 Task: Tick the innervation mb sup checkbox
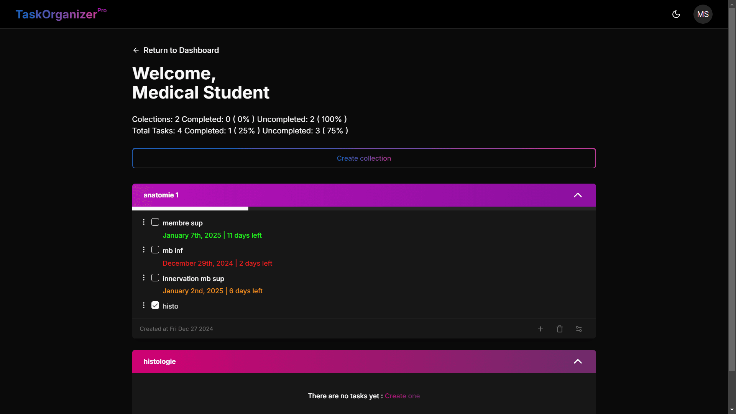coord(155,278)
